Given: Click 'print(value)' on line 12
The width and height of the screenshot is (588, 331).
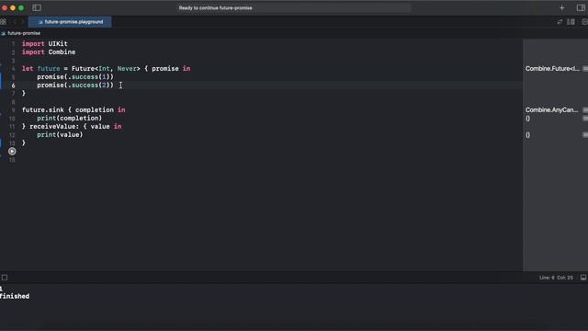Looking at the screenshot, I should [x=60, y=135].
